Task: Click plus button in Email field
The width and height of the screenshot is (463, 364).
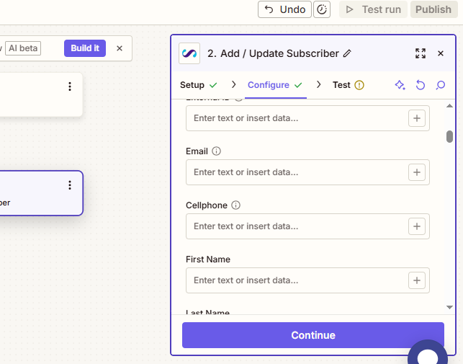Action: point(417,172)
